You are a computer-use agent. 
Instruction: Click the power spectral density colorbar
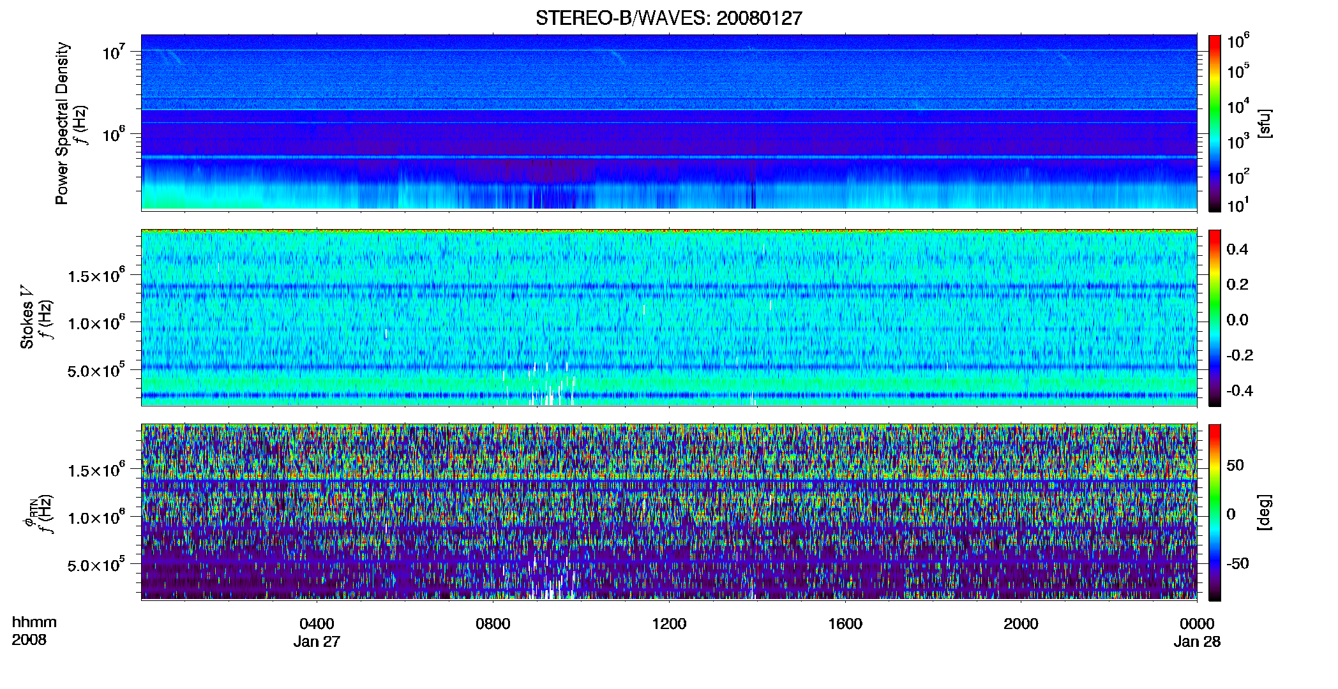[x=1214, y=123]
